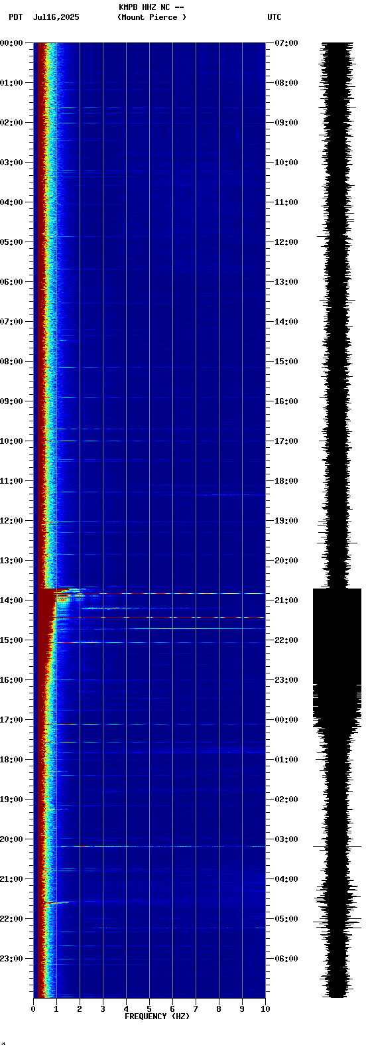Click the 3 Hz frequency tick label

pyautogui.click(x=103, y=1009)
